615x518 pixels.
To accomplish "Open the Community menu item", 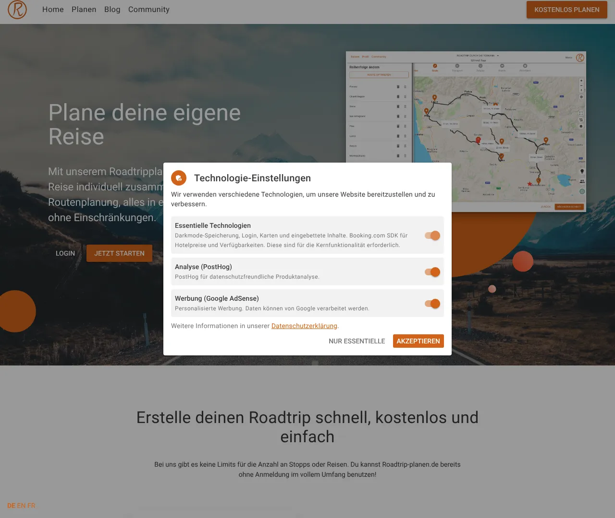I will pos(148,9).
